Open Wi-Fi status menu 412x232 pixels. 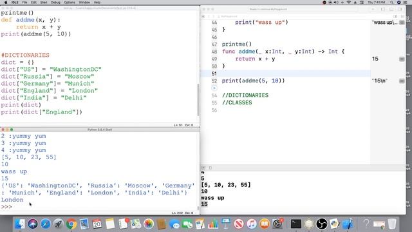[349, 3]
